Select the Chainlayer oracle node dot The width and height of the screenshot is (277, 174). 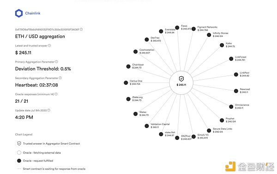coord(128,67)
